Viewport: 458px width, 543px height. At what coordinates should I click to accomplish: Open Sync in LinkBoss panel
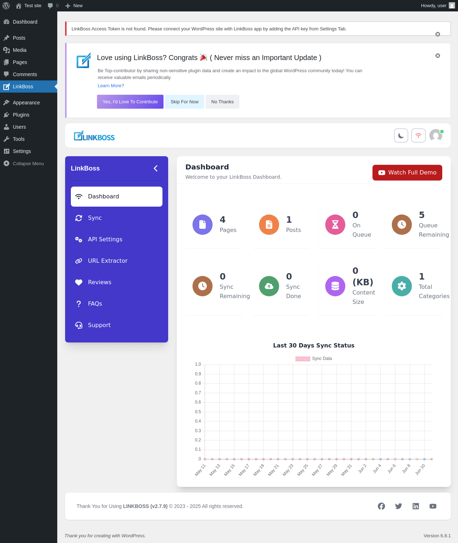117,218
